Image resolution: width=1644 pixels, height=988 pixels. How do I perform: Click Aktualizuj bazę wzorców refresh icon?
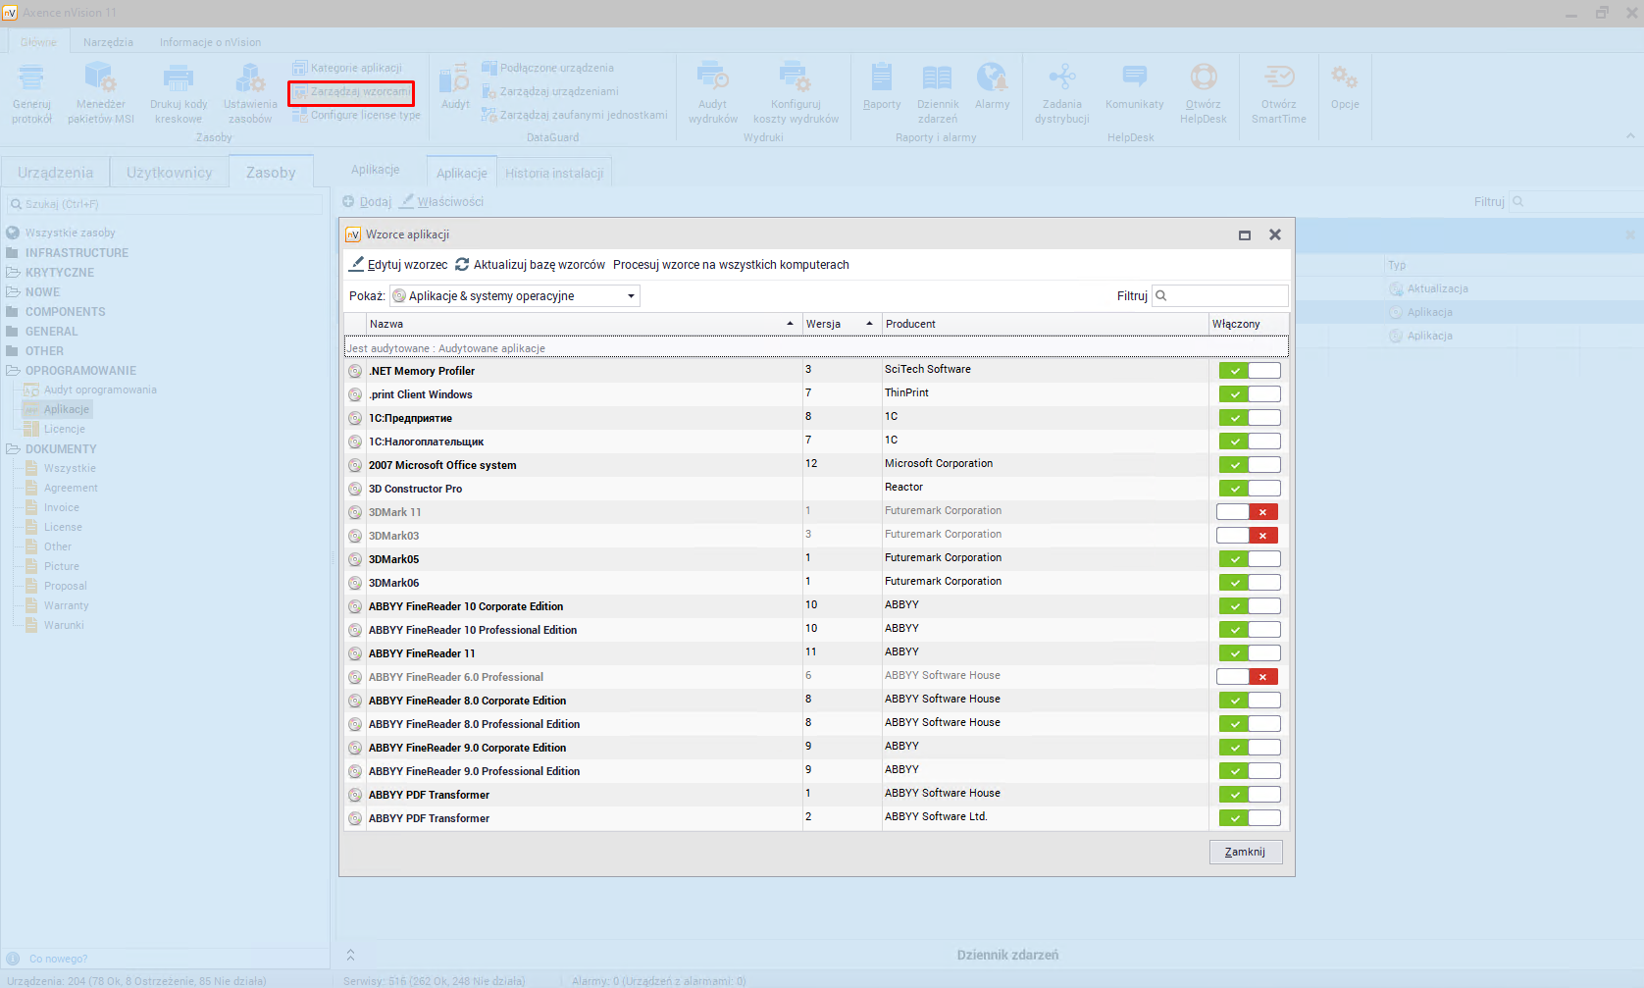(462, 264)
